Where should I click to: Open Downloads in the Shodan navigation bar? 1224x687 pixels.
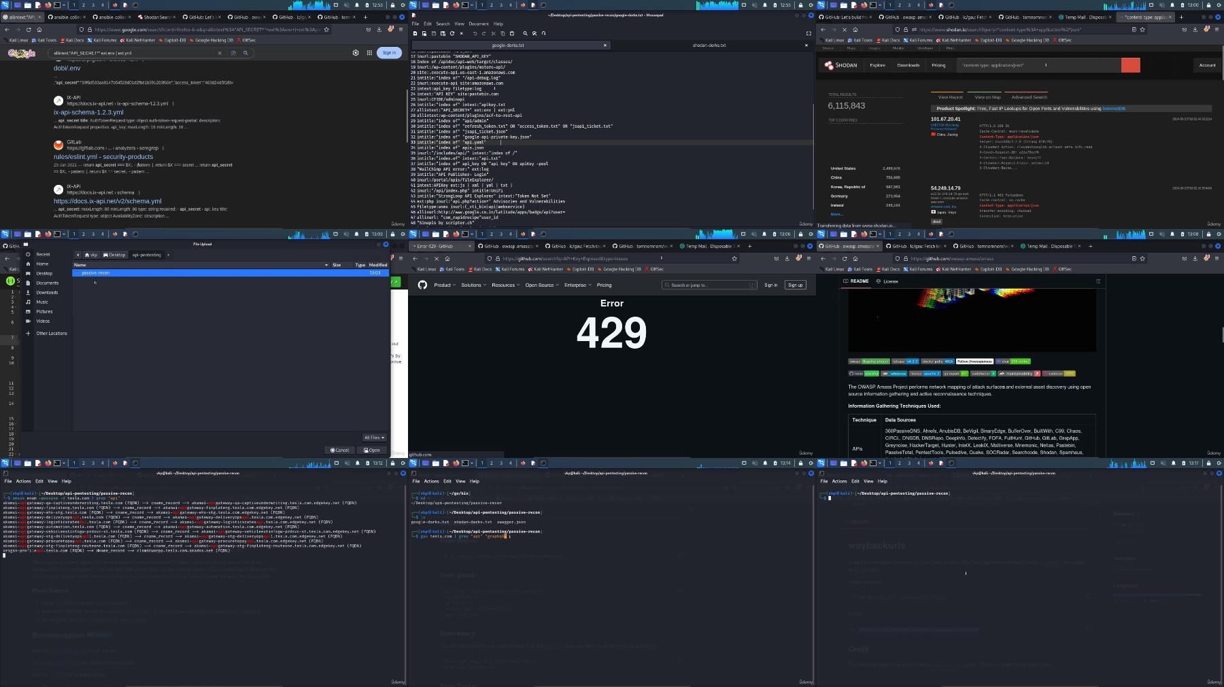908,65
